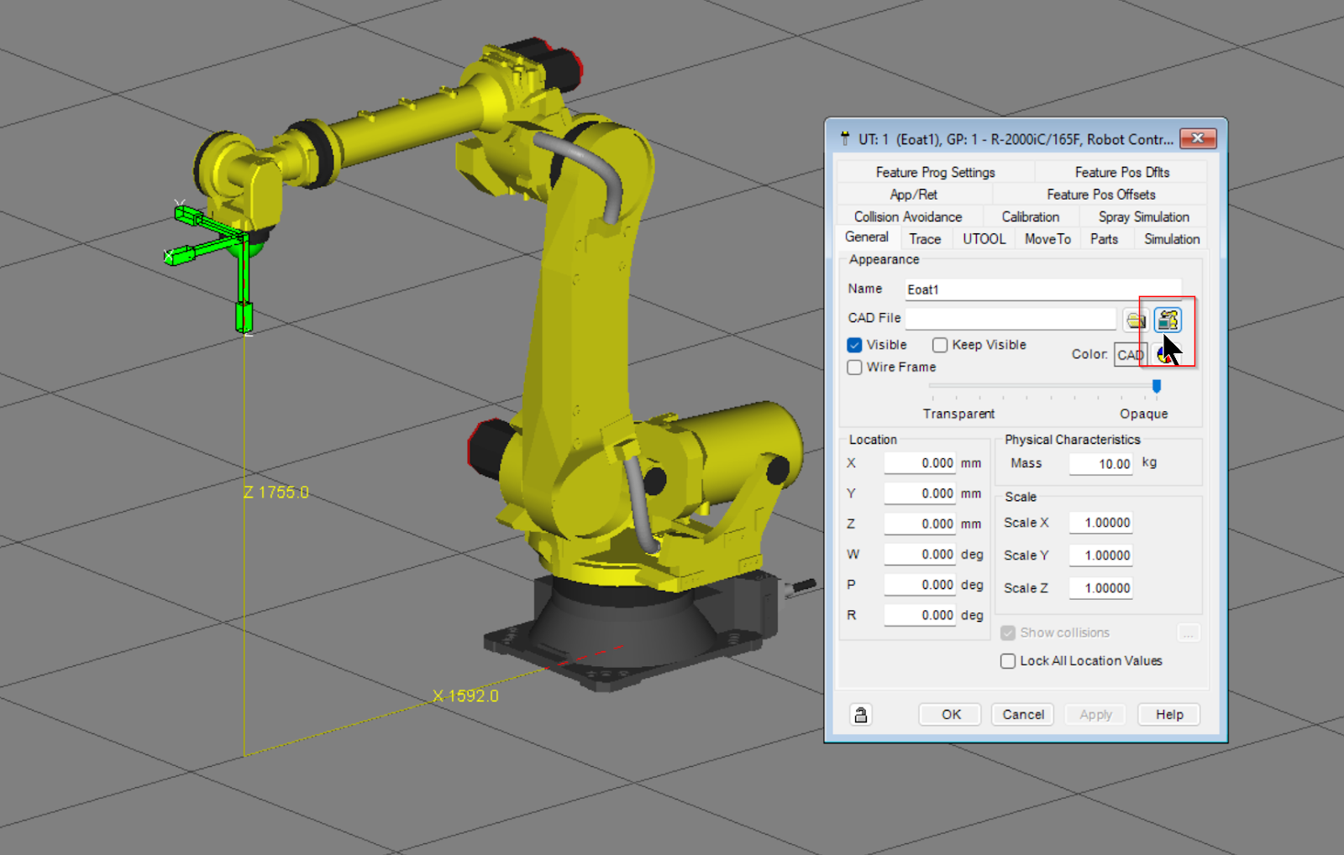
Task: Click the ellipsis button beside Show collisions
Action: point(1189,633)
